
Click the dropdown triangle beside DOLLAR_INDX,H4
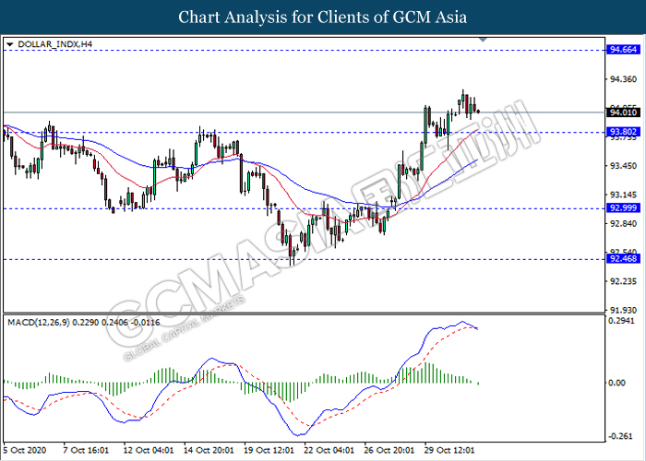coord(9,43)
